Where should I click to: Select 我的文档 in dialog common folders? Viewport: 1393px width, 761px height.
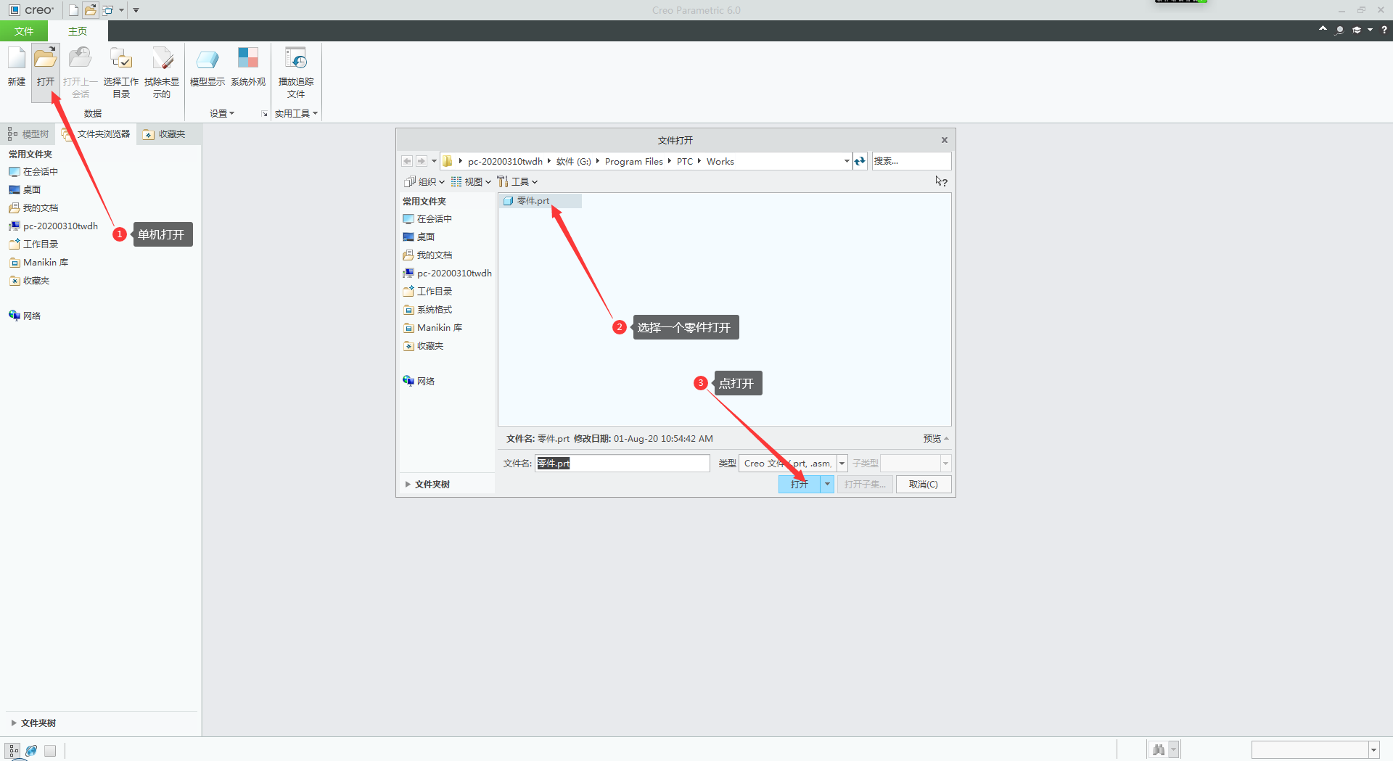click(x=427, y=255)
